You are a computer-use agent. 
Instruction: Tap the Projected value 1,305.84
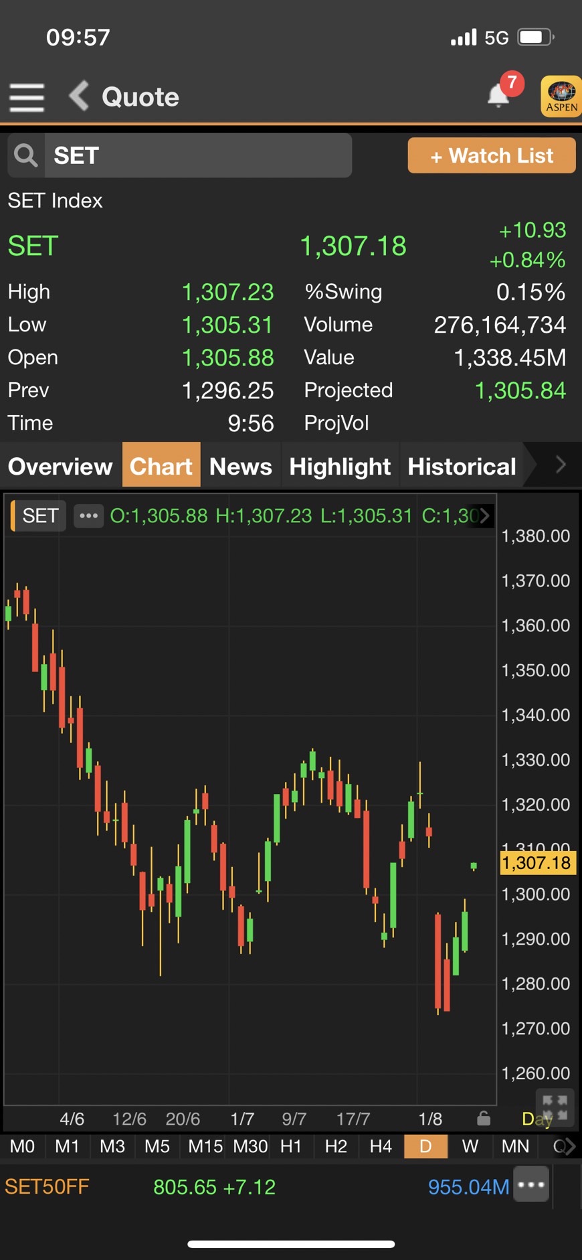(520, 390)
